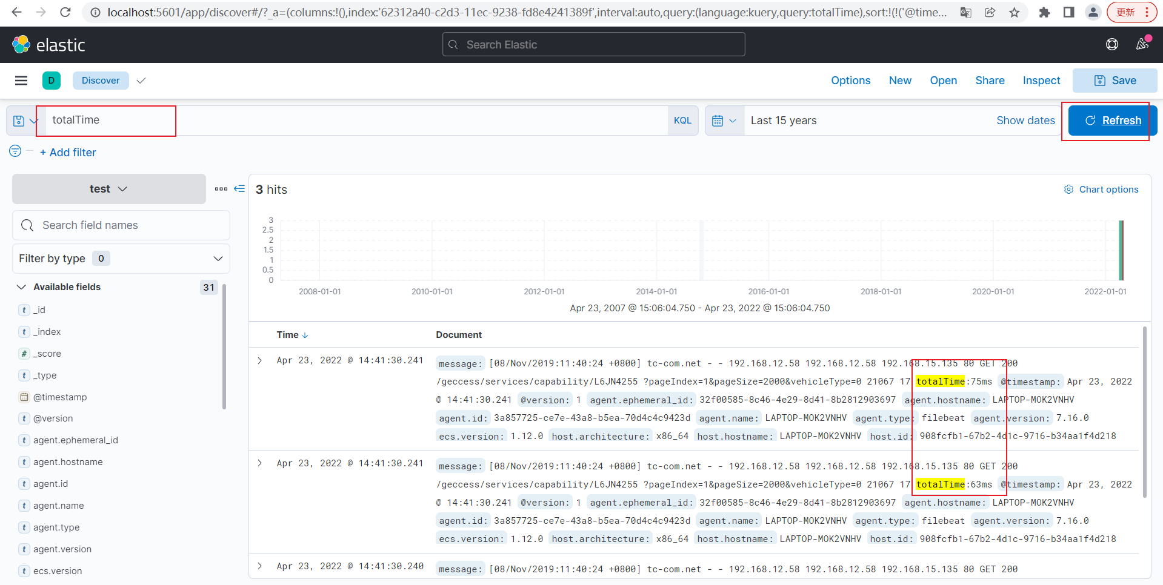Screen dimensions: 1163x585
Task: Click the Add filter link
Action: [68, 153]
